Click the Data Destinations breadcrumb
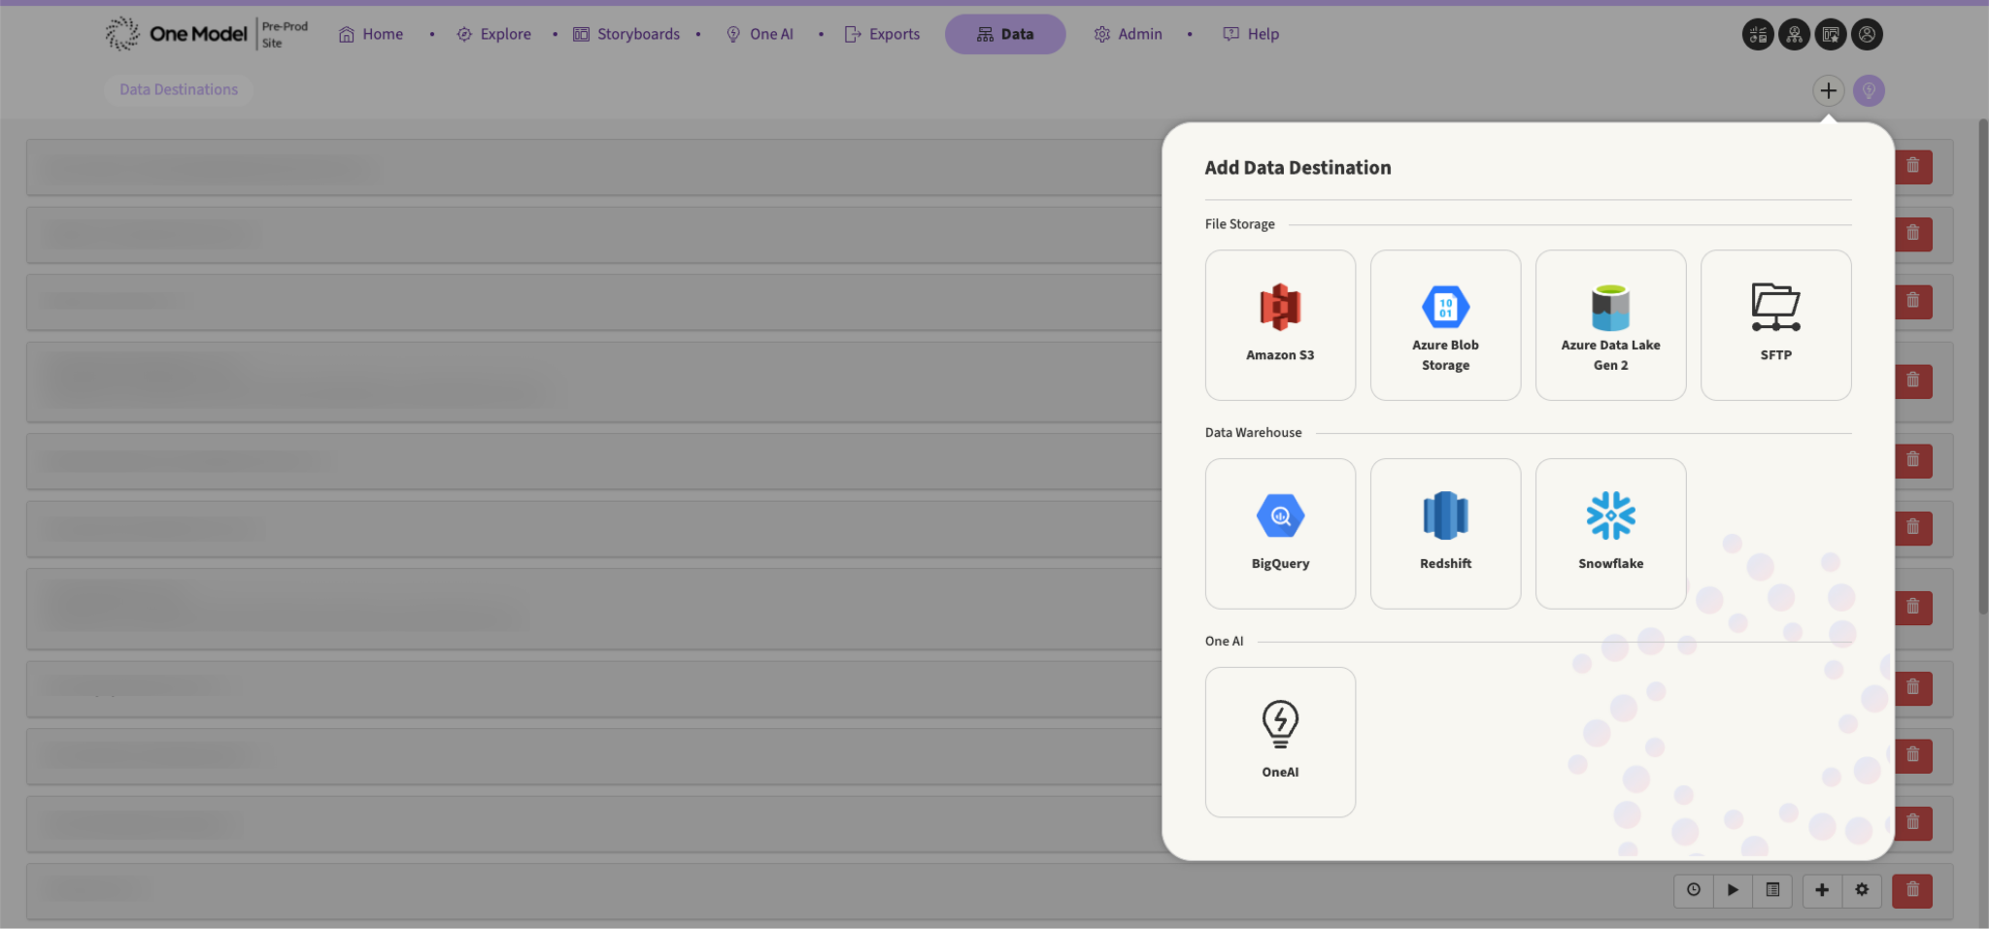1989x929 pixels. 179,89
